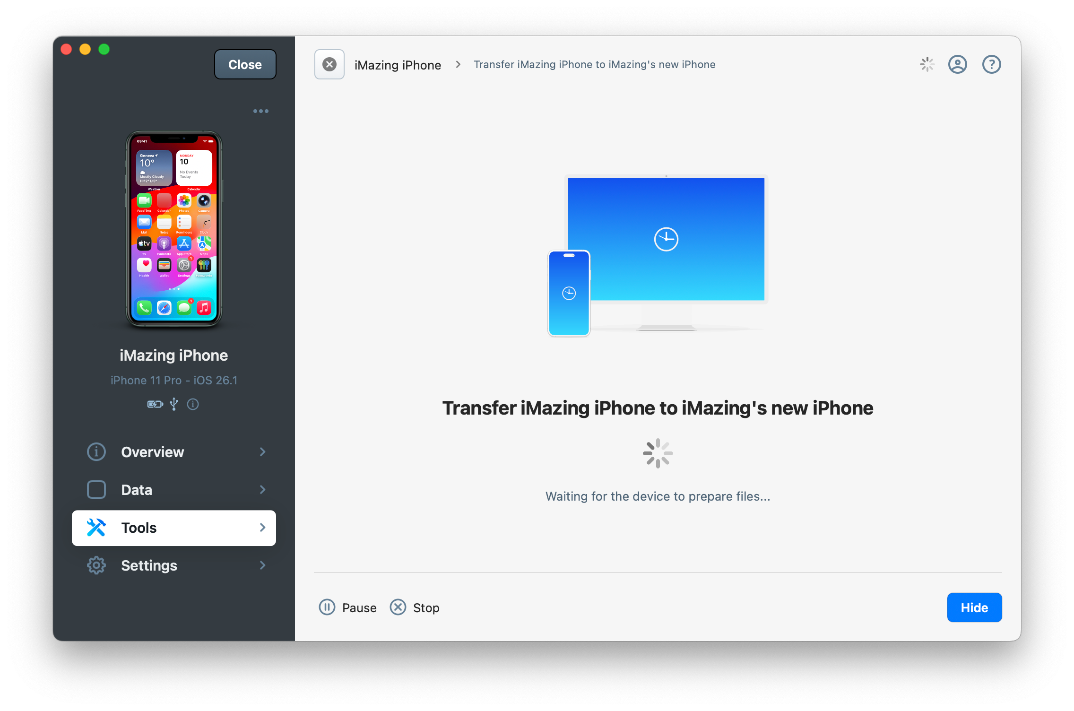Cancel the transfer via the X icon
Image resolution: width=1074 pixels, height=711 pixels.
pyautogui.click(x=329, y=64)
